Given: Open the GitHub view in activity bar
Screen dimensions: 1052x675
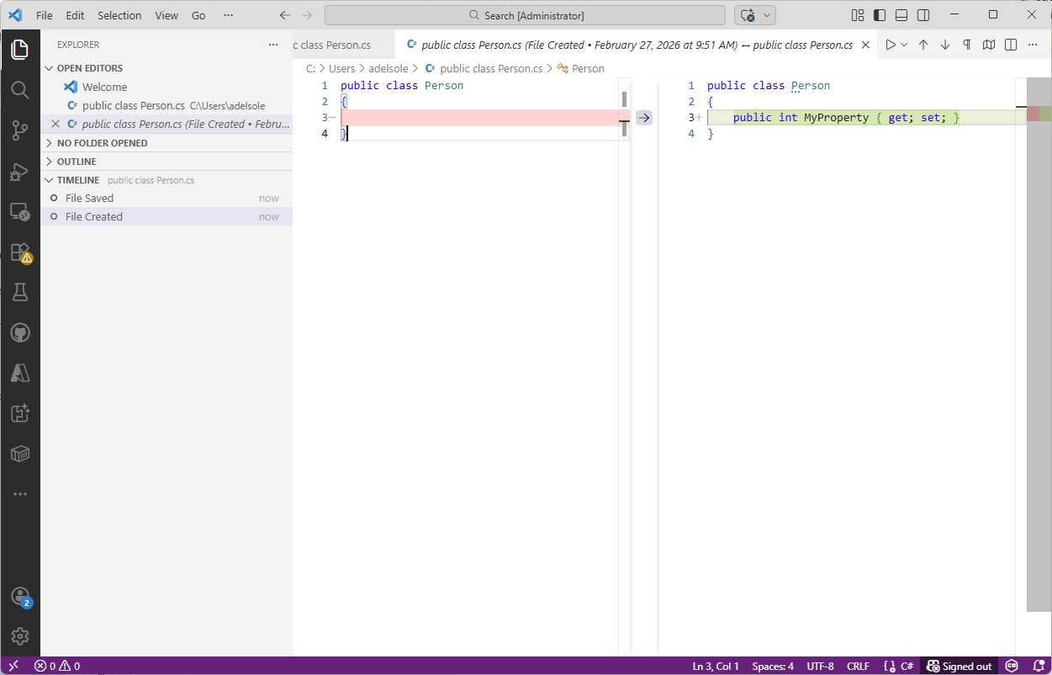Looking at the screenshot, I should pos(20,332).
